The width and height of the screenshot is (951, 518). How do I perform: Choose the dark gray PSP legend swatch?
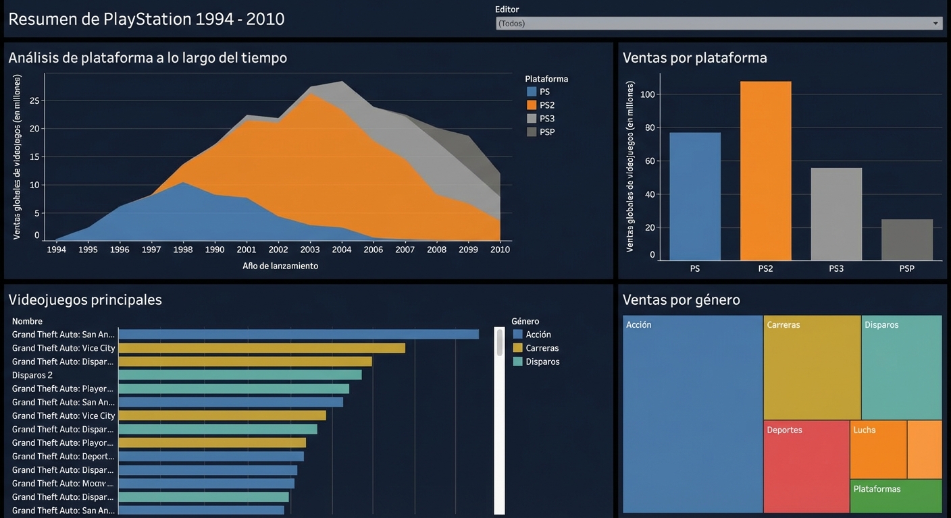pos(532,132)
